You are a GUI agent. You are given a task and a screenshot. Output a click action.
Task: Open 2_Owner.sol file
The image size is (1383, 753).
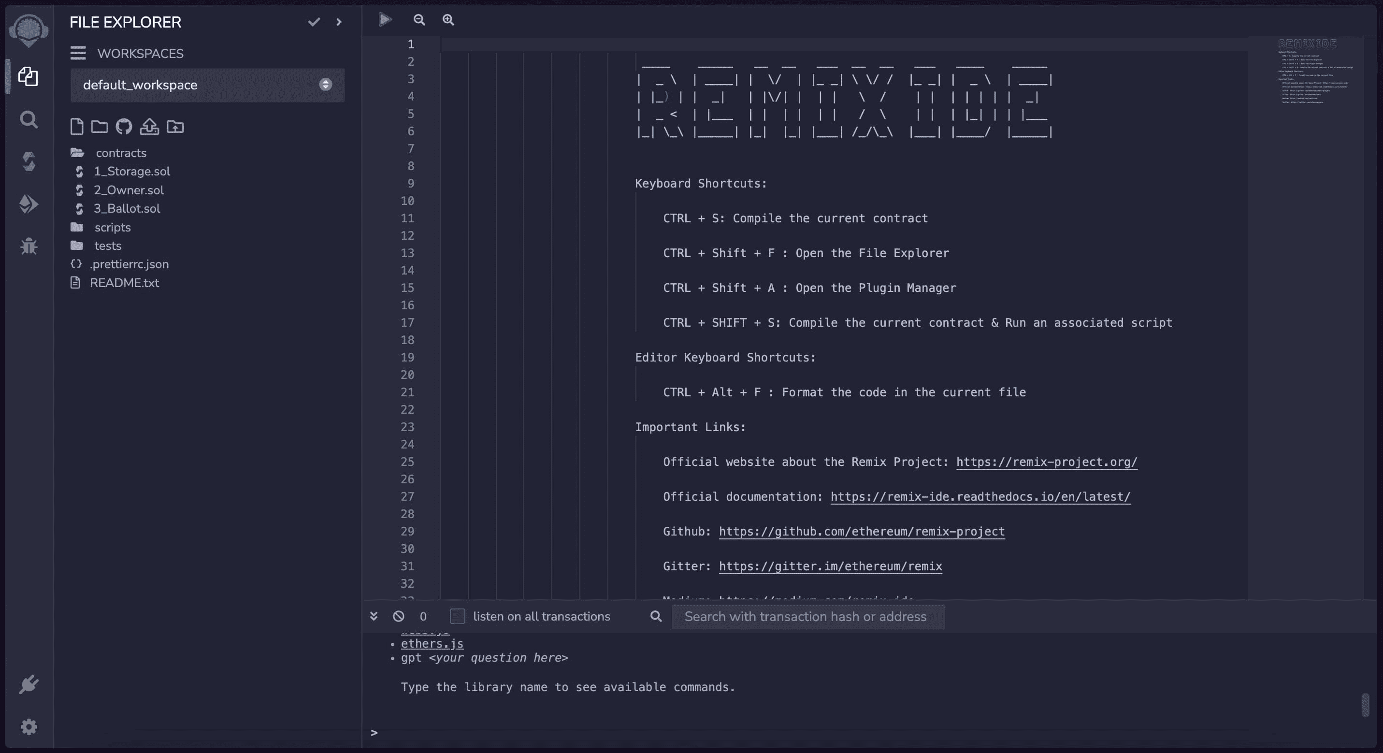pos(129,190)
